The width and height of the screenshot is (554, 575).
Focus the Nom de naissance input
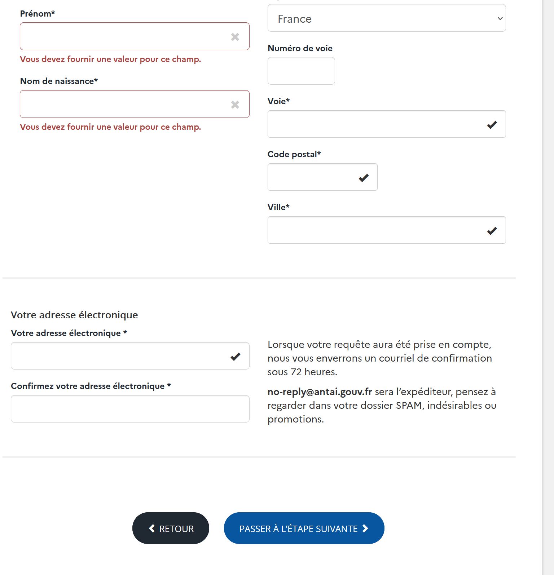pos(123,104)
